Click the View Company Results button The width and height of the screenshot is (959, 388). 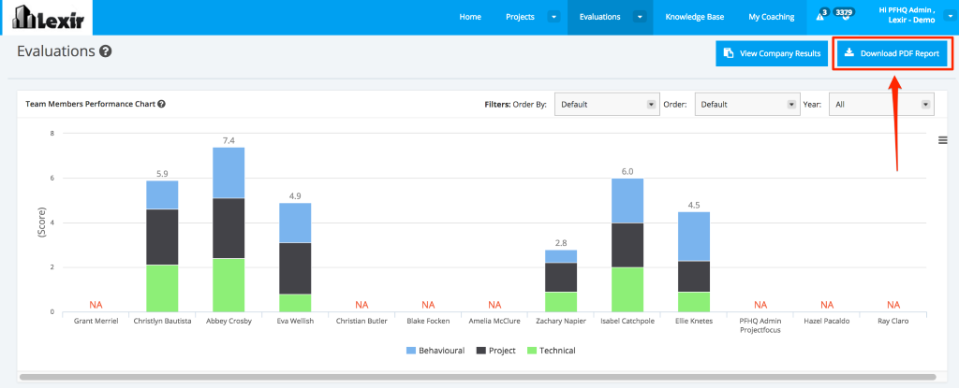coord(772,54)
